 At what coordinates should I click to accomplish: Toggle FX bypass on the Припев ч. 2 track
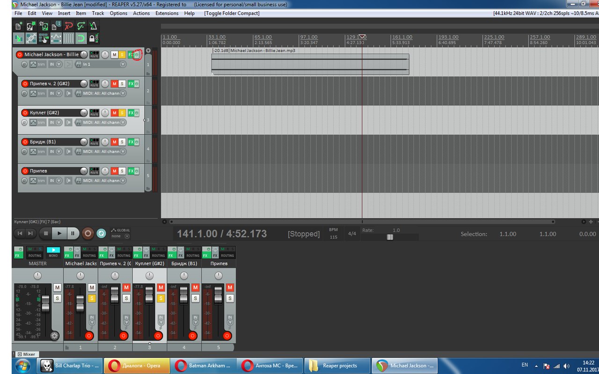tap(137, 84)
